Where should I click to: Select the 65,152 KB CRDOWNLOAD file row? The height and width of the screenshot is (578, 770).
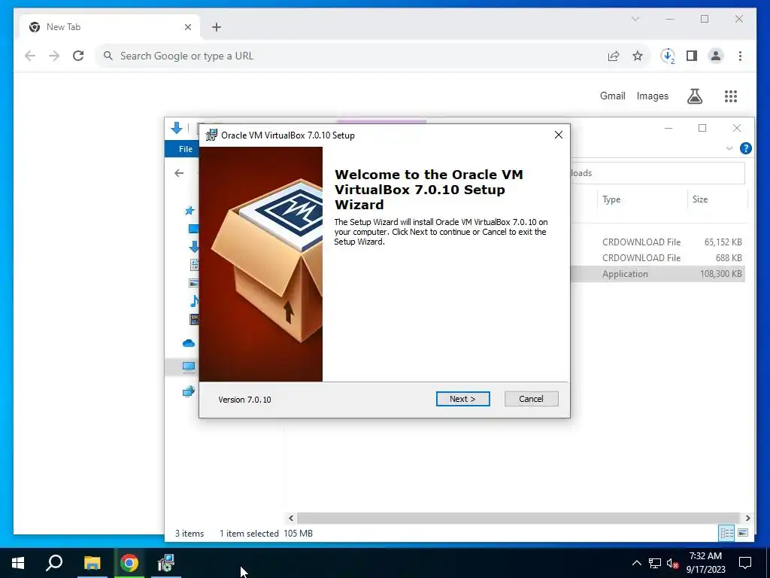[658, 242]
